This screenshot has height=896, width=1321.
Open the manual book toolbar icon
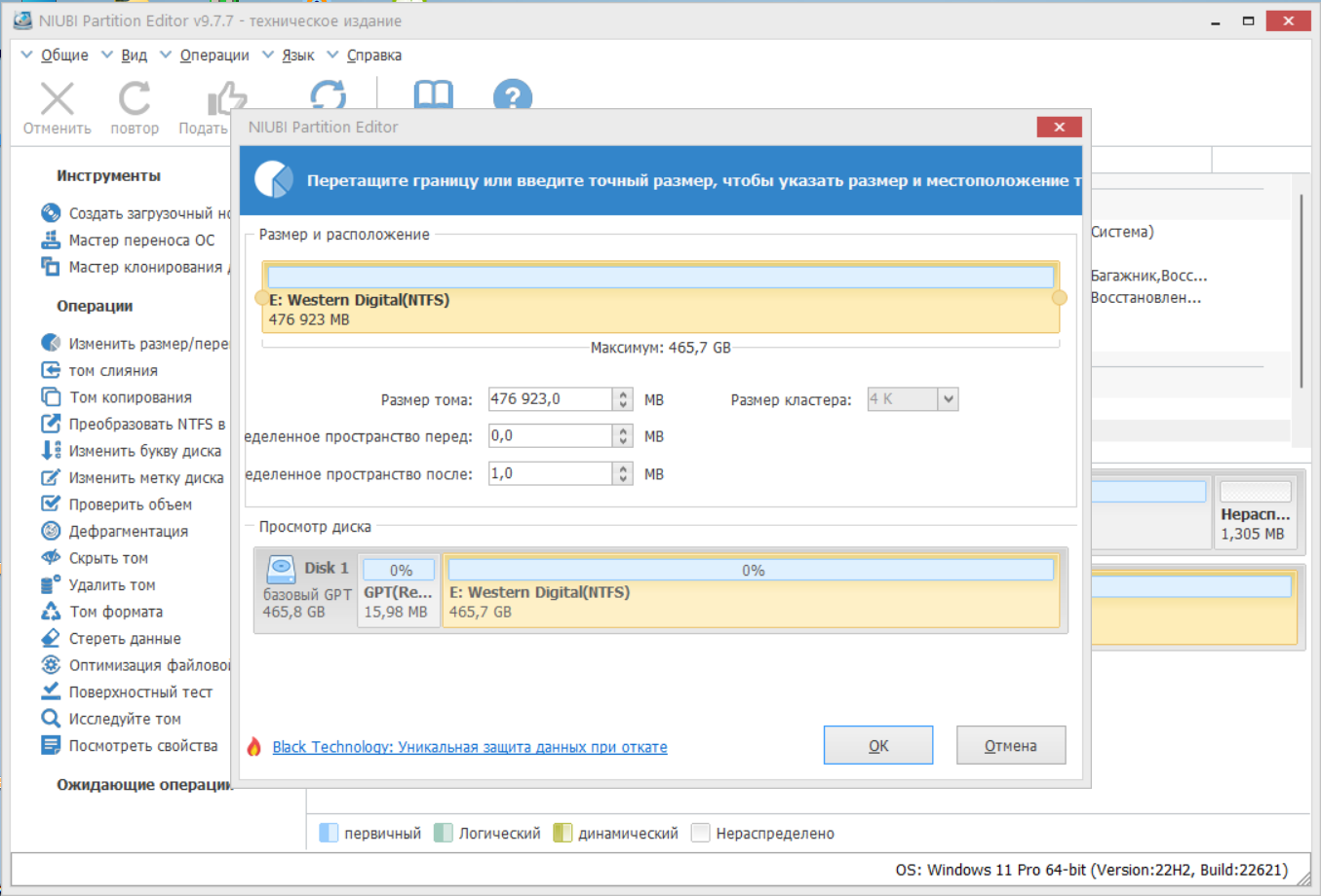(x=434, y=94)
